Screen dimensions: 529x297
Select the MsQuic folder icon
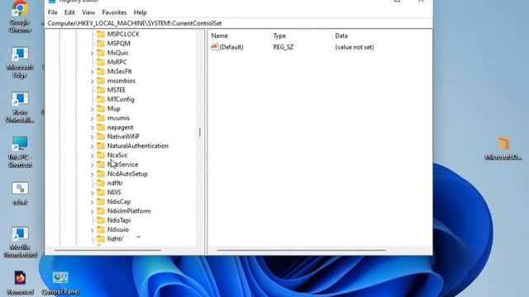(101, 53)
